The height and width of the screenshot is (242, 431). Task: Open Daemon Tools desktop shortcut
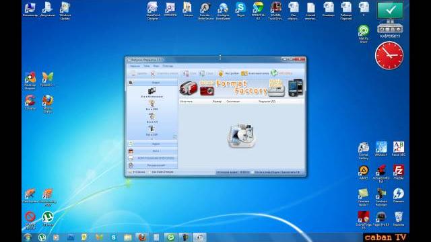399,196
